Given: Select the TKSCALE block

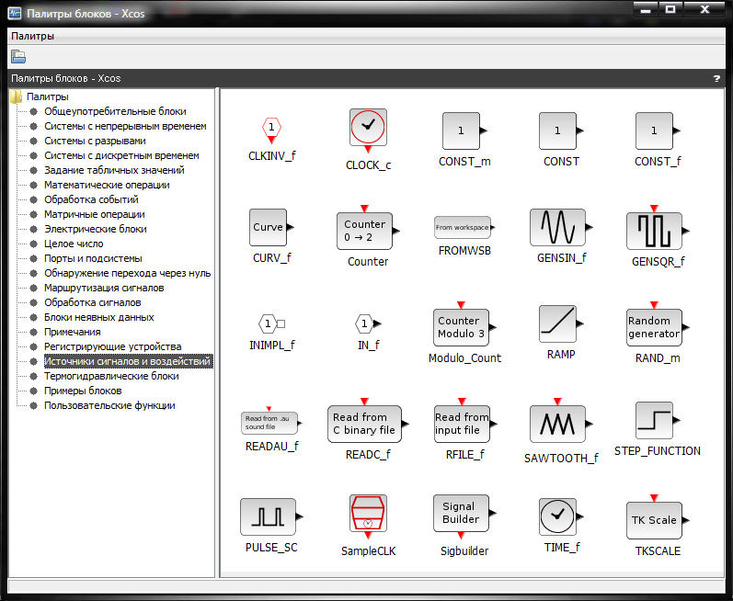Looking at the screenshot, I should (x=654, y=520).
